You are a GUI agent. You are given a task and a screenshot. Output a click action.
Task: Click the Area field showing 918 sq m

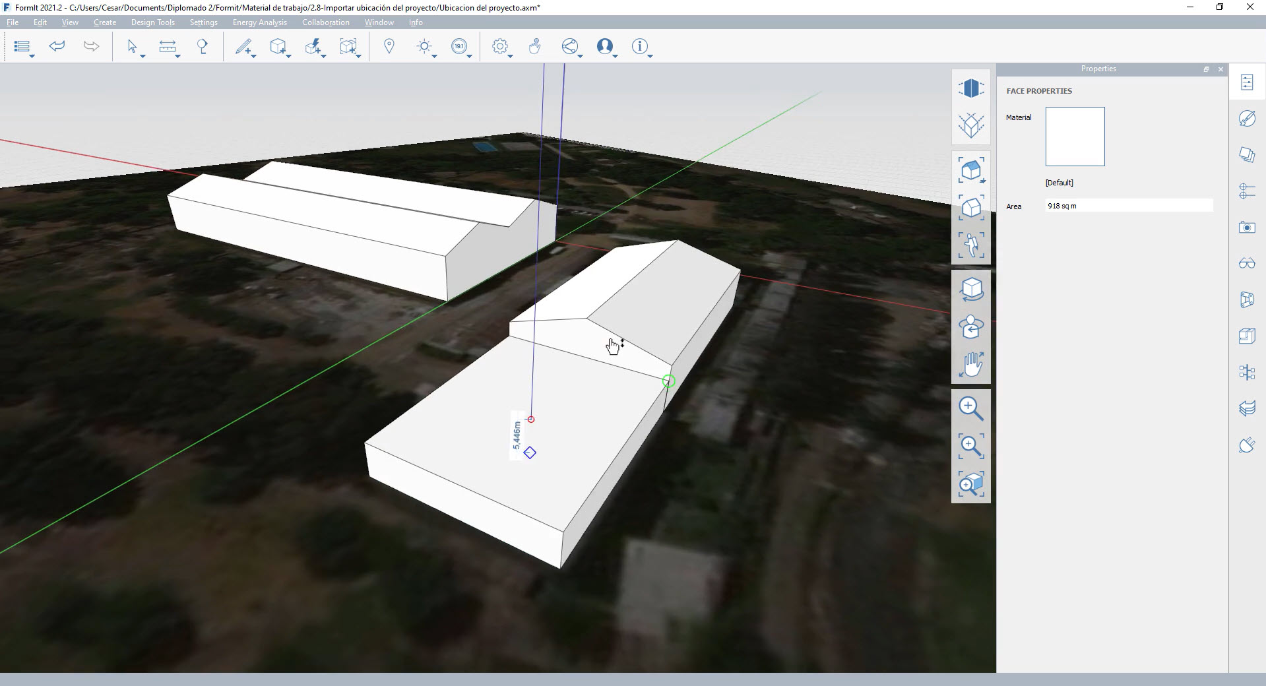pos(1128,206)
